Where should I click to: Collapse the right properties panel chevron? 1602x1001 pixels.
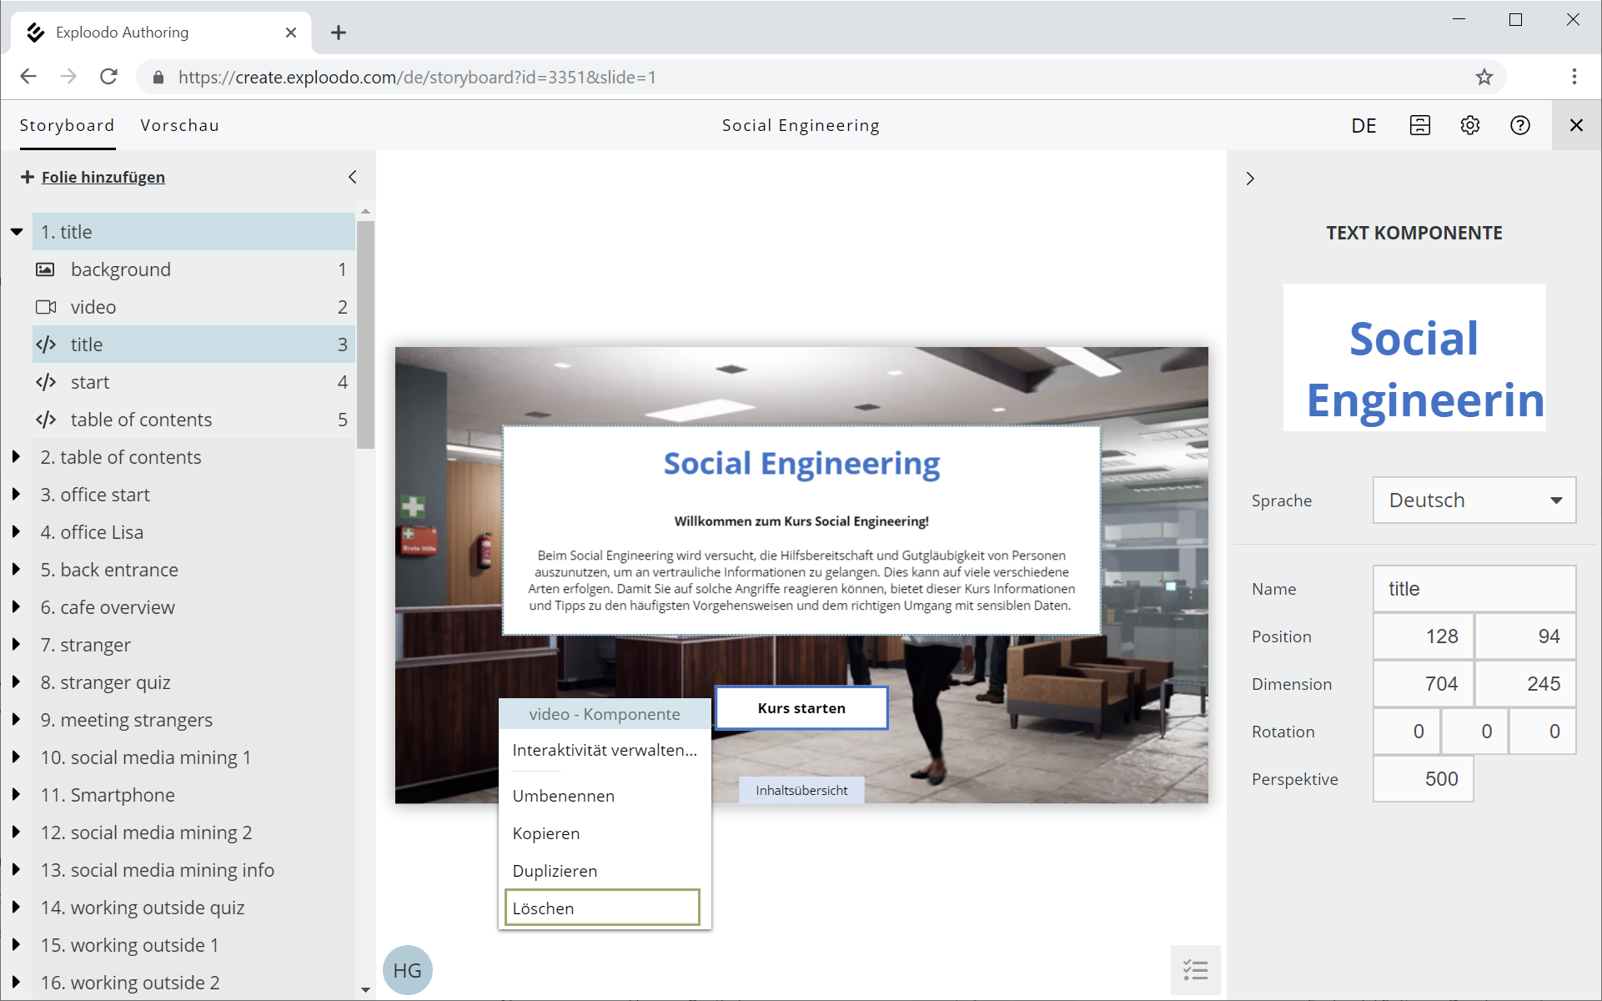click(1249, 179)
